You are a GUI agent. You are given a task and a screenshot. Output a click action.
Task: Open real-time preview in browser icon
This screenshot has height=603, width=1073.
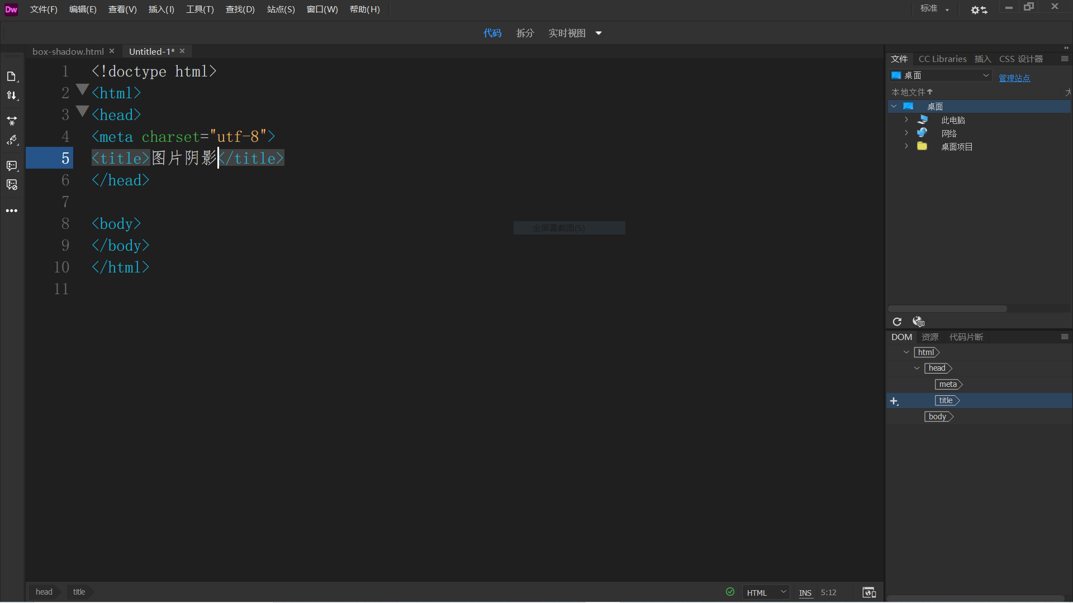(x=869, y=592)
